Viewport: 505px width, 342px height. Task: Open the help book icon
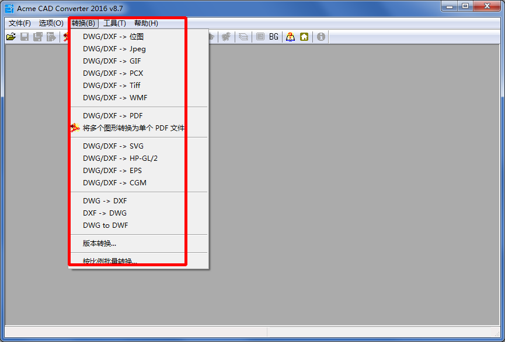290,36
